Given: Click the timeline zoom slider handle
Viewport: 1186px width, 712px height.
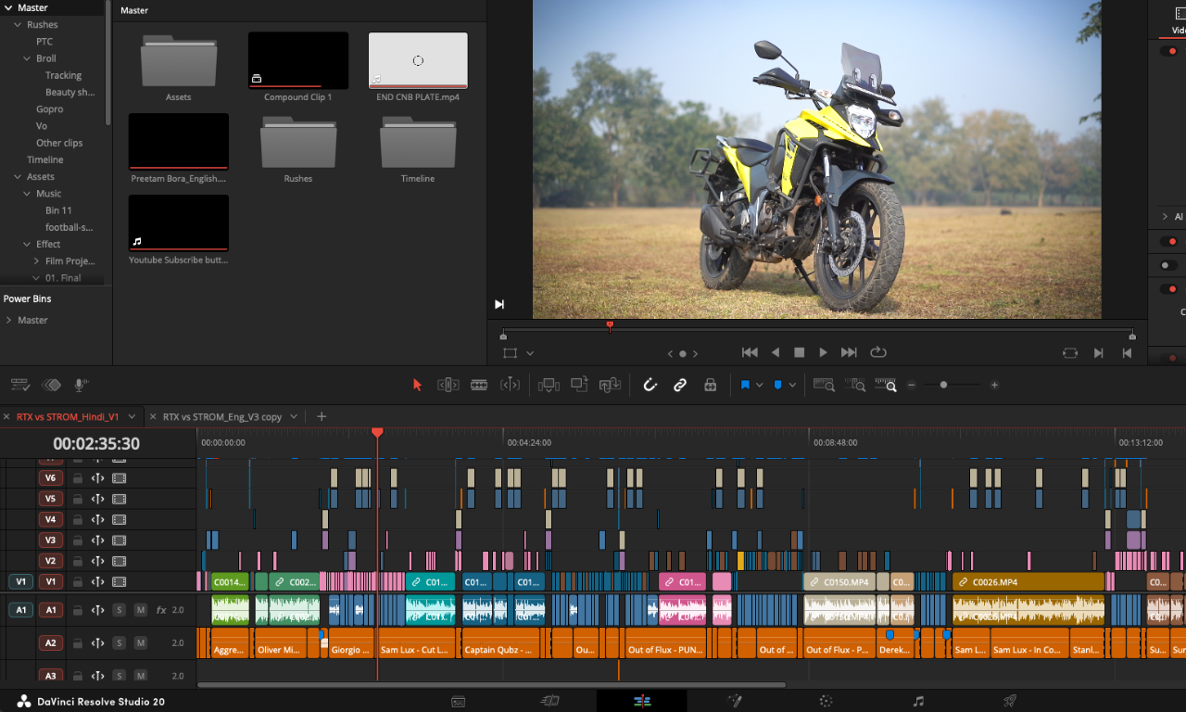Looking at the screenshot, I should pos(943,385).
